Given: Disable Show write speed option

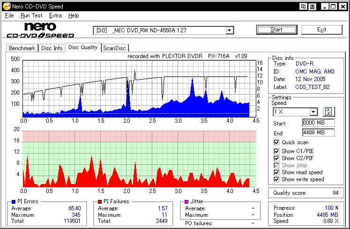Looking at the screenshot, I should [276, 179].
